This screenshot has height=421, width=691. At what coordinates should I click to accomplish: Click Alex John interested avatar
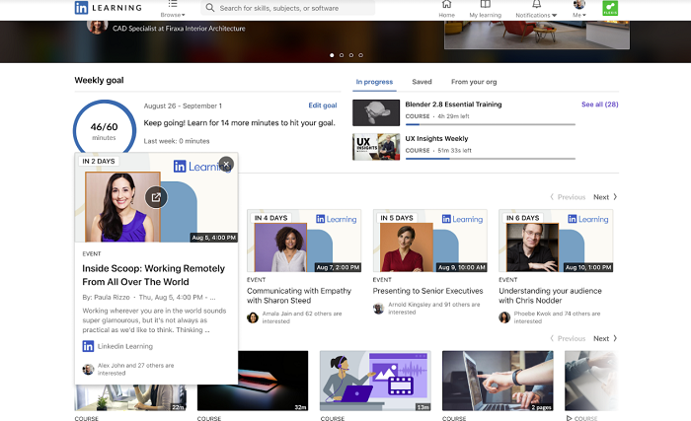tap(88, 369)
